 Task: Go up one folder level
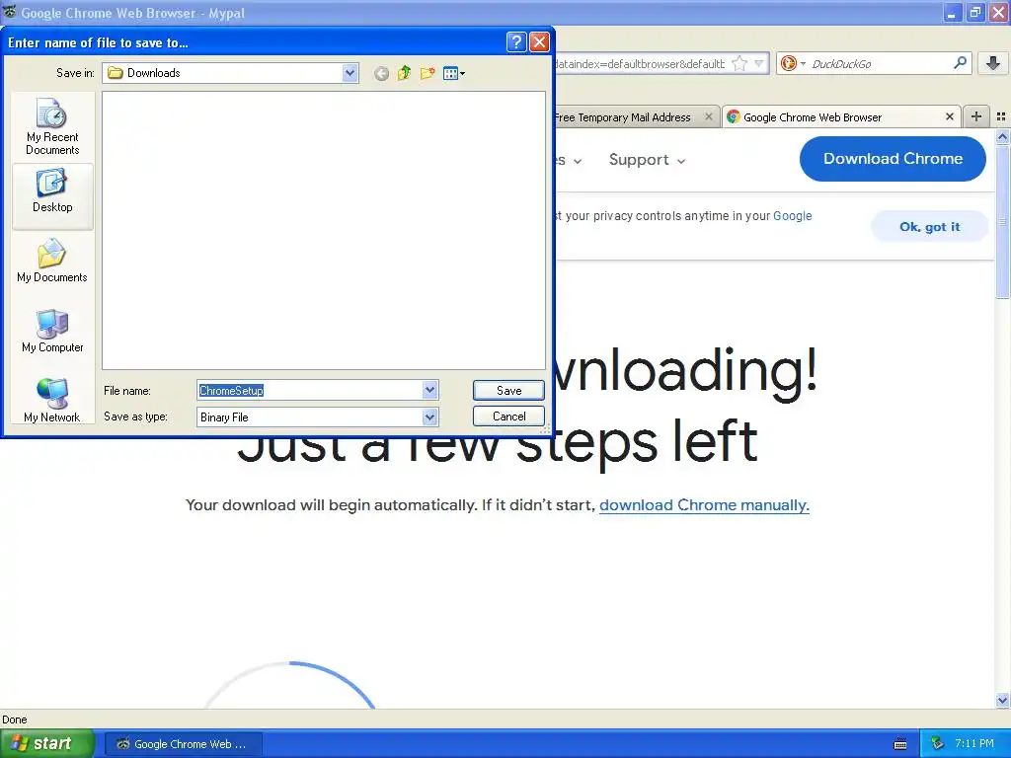pos(404,73)
